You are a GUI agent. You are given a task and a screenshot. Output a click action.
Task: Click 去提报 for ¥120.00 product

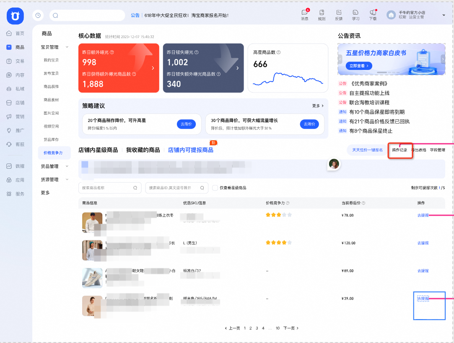423,243
